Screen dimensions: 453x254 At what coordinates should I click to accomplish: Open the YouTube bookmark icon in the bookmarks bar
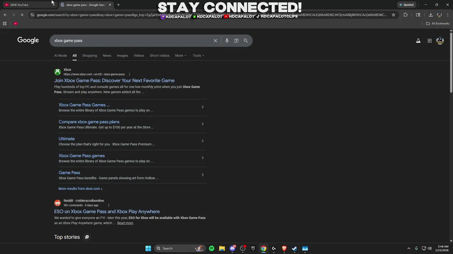(x=16, y=24)
